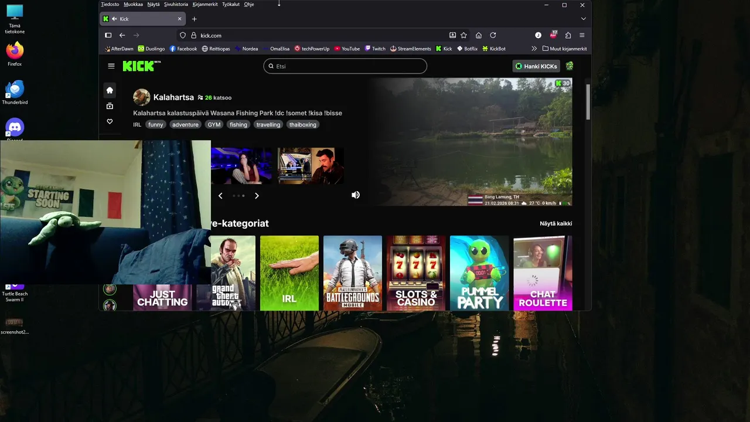Open the user avatar menu on Kick
This screenshot has height=422, width=750.
(570, 66)
